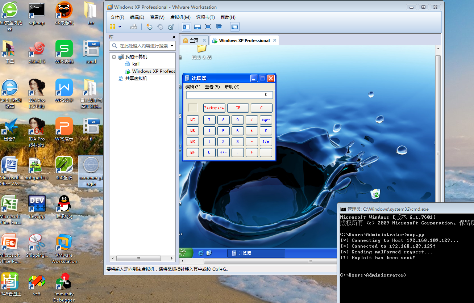
Task: Close the 主页 tab
Action: [204, 40]
